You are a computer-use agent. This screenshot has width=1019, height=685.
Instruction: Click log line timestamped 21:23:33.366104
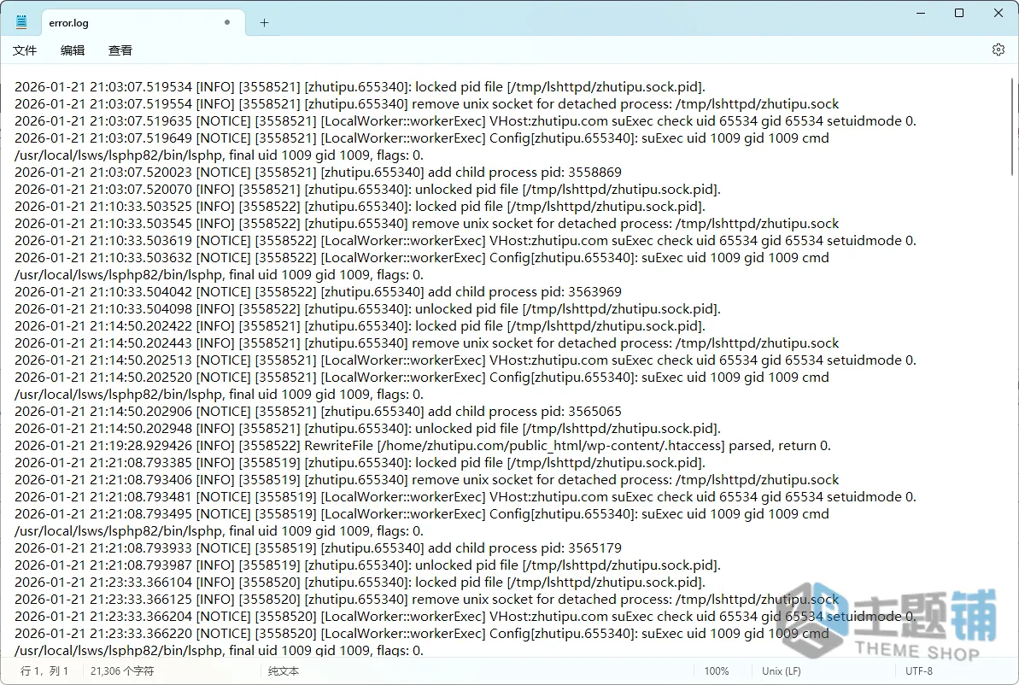[x=360, y=582]
